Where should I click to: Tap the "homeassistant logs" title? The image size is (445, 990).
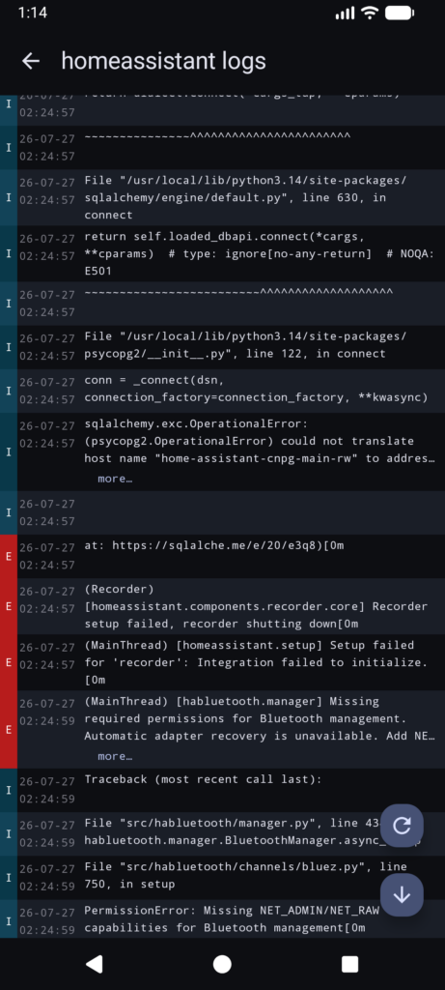click(164, 61)
